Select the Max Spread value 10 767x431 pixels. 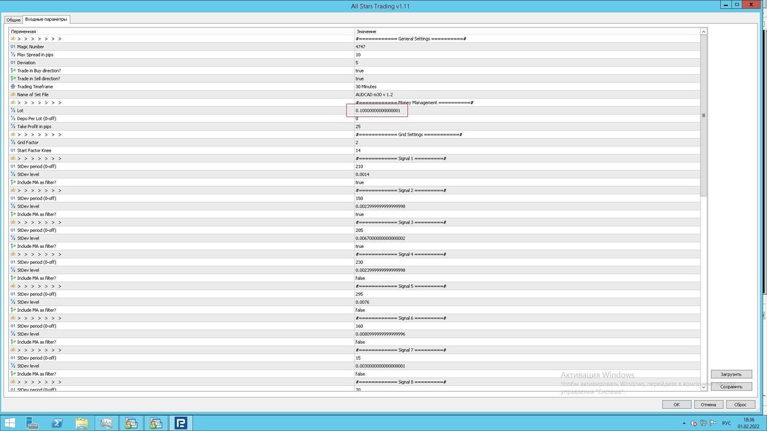[358, 55]
